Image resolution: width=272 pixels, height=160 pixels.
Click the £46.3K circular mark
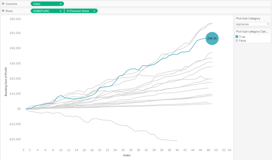212,38
